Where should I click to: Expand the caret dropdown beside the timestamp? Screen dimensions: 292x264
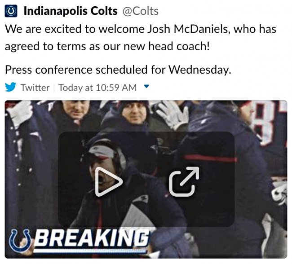click(x=146, y=86)
